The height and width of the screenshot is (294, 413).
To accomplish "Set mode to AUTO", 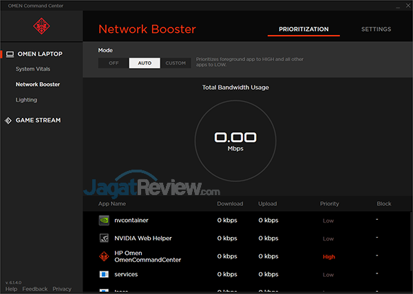I will (145, 63).
